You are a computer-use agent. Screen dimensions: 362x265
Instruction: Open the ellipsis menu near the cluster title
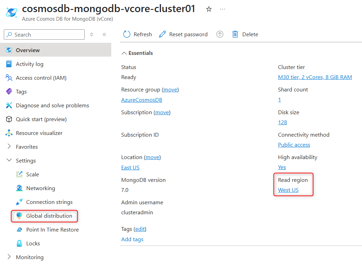222,9
